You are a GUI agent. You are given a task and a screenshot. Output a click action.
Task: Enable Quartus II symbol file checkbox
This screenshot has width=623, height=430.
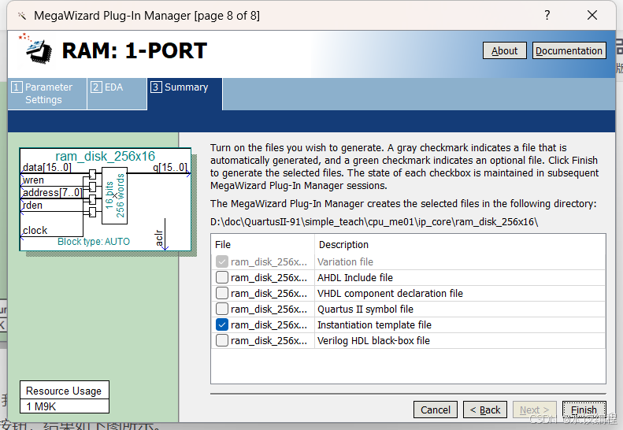221,310
